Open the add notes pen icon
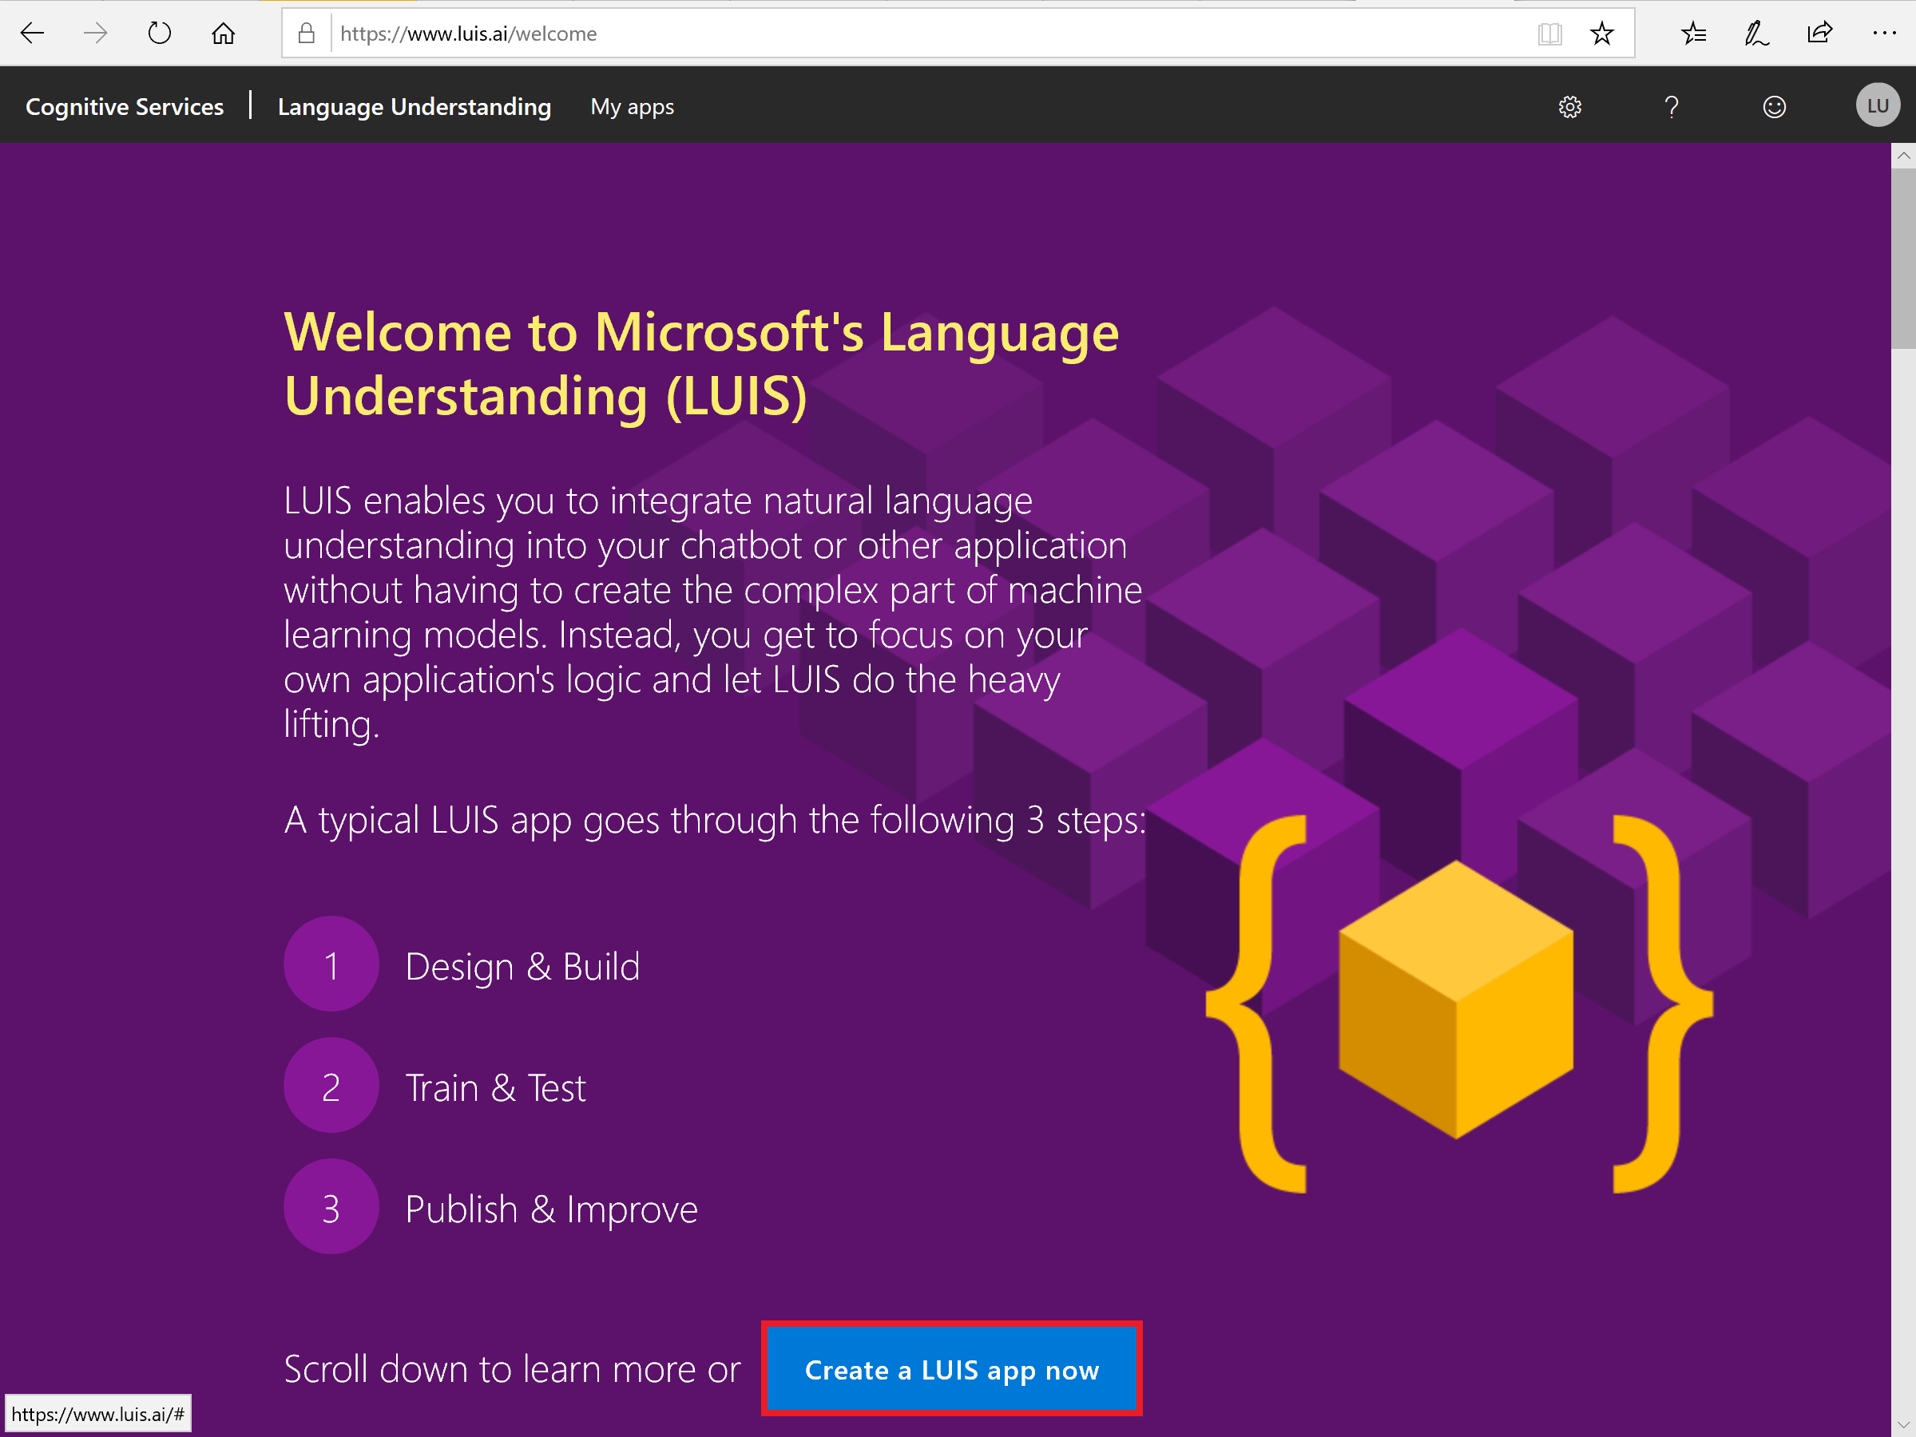Image resolution: width=1916 pixels, height=1437 pixels. pos(1756,34)
